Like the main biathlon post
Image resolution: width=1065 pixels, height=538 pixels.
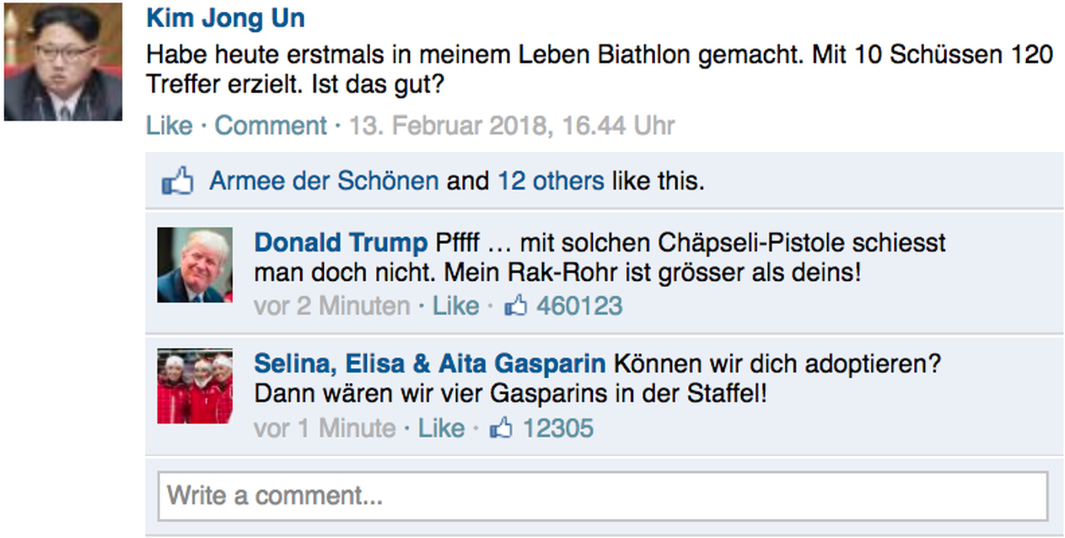click(169, 125)
